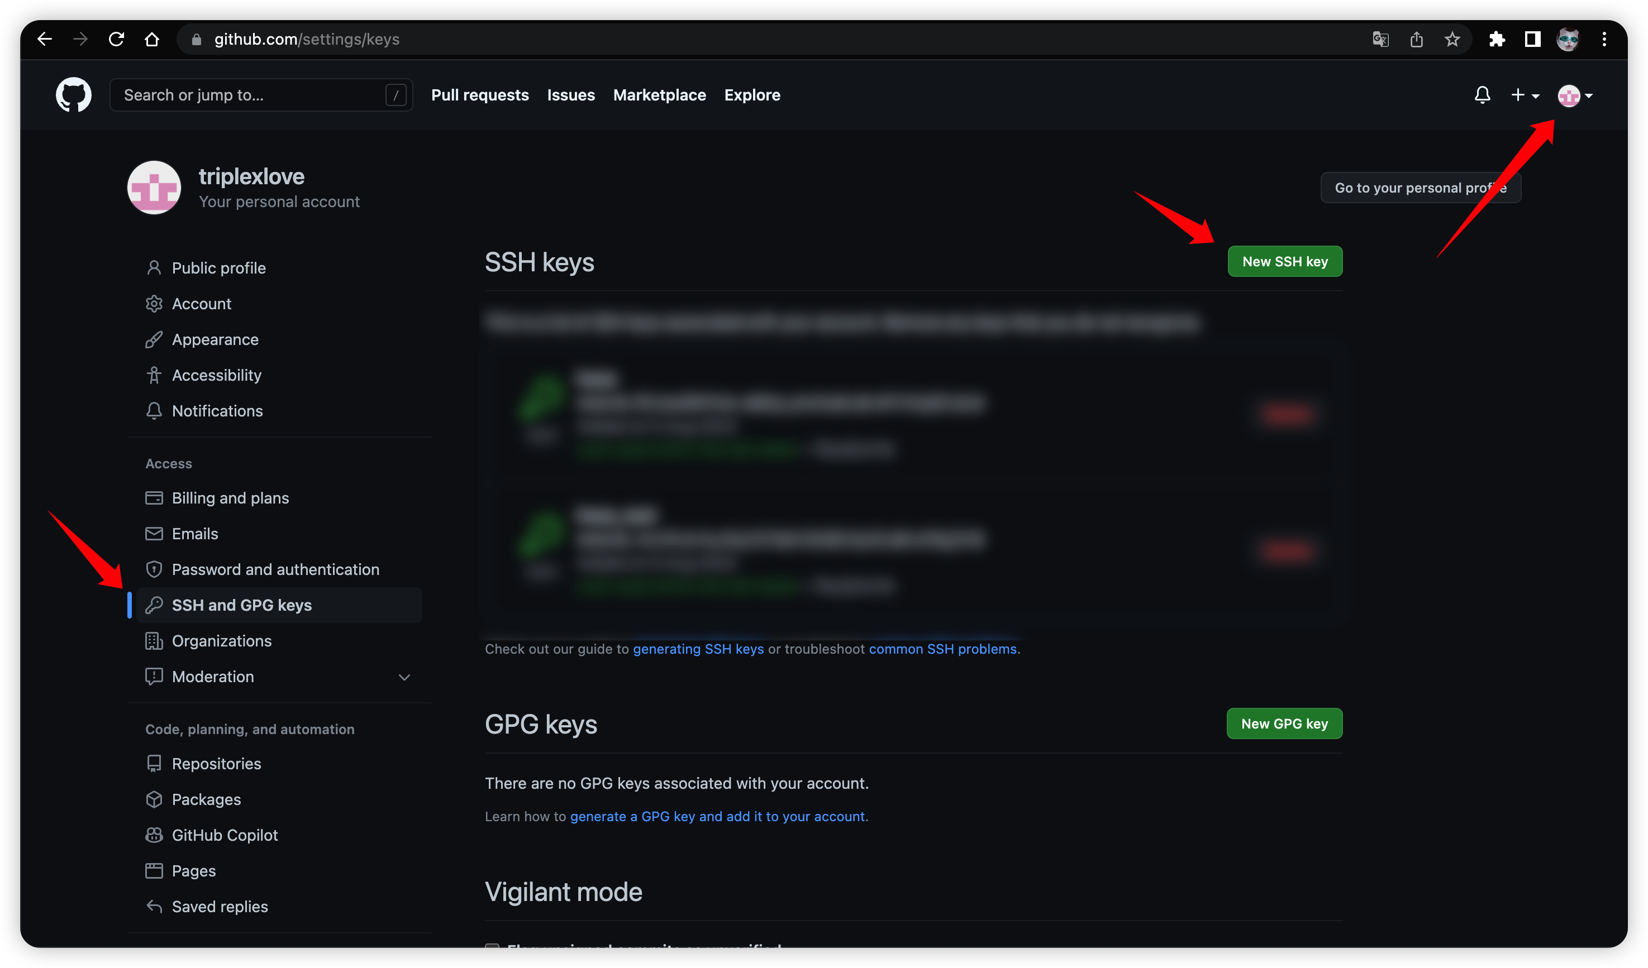Image resolution: width=1648 pixels, height=968 pixels.
Task: Open the user avatar dropdown menu
Action: (1575, 95)
